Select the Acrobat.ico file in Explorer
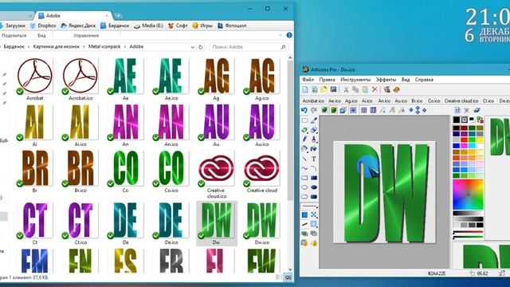510x287 pixels. click(80, 80)
